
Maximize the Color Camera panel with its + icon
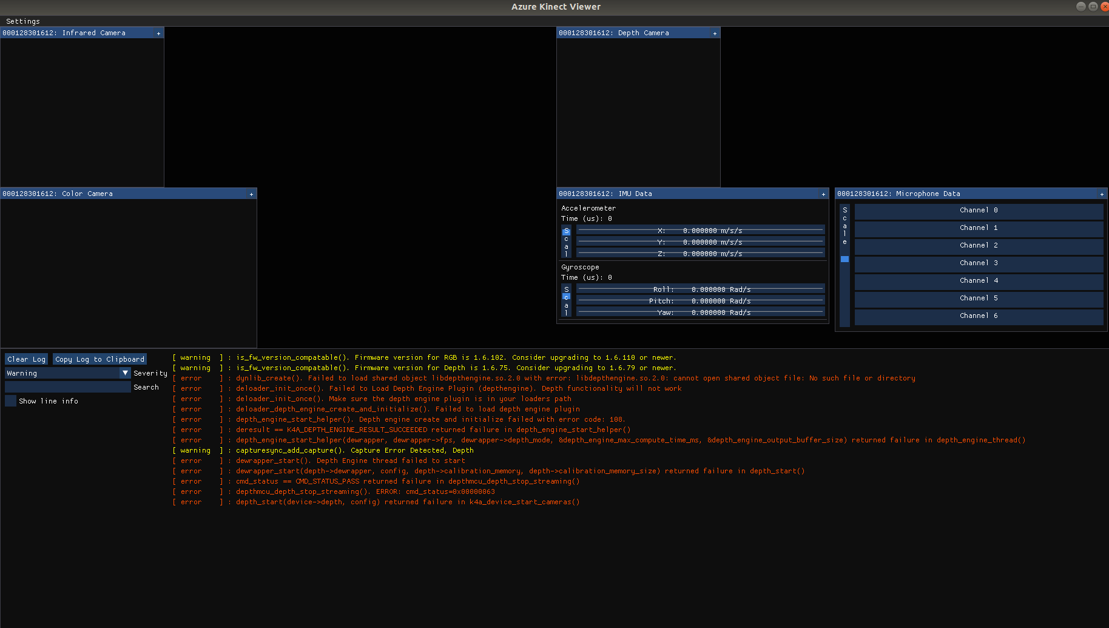[x=251, y=194]
